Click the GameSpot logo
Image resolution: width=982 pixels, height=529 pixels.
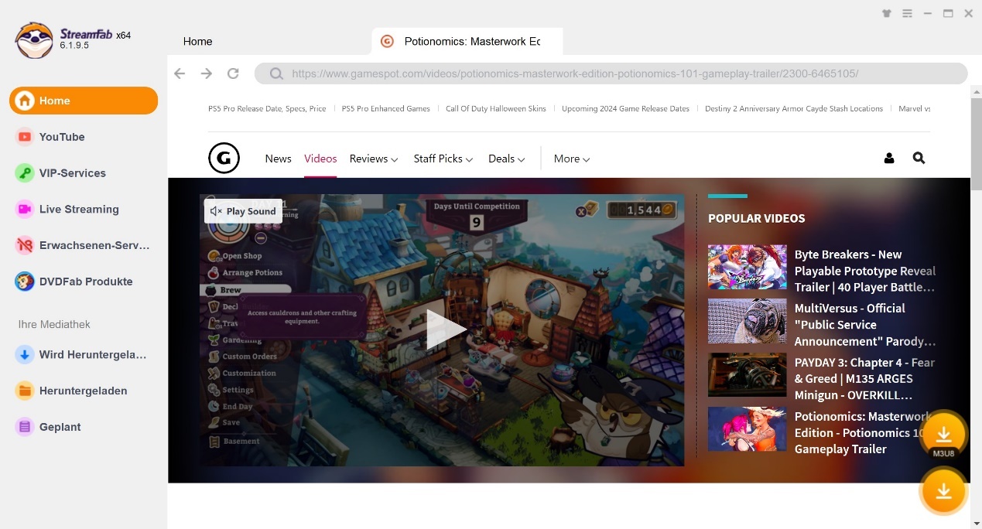[x=224, y=159]
